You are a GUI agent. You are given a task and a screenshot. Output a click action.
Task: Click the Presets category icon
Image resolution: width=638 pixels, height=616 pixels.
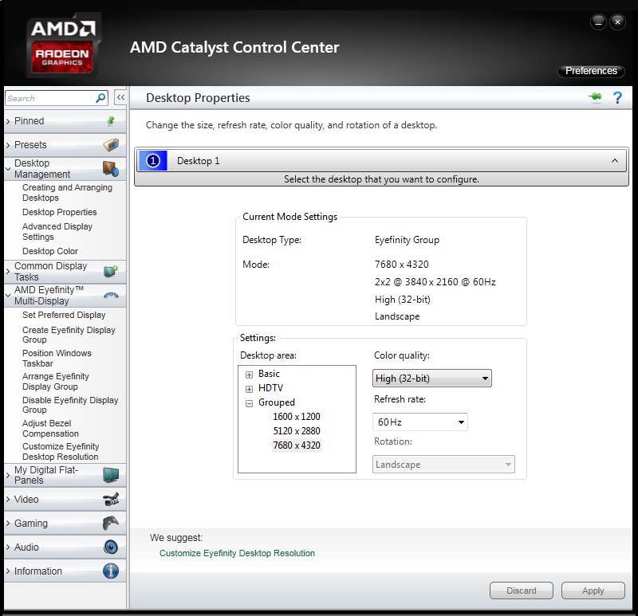pyautogui.click(x=111, y=145)
